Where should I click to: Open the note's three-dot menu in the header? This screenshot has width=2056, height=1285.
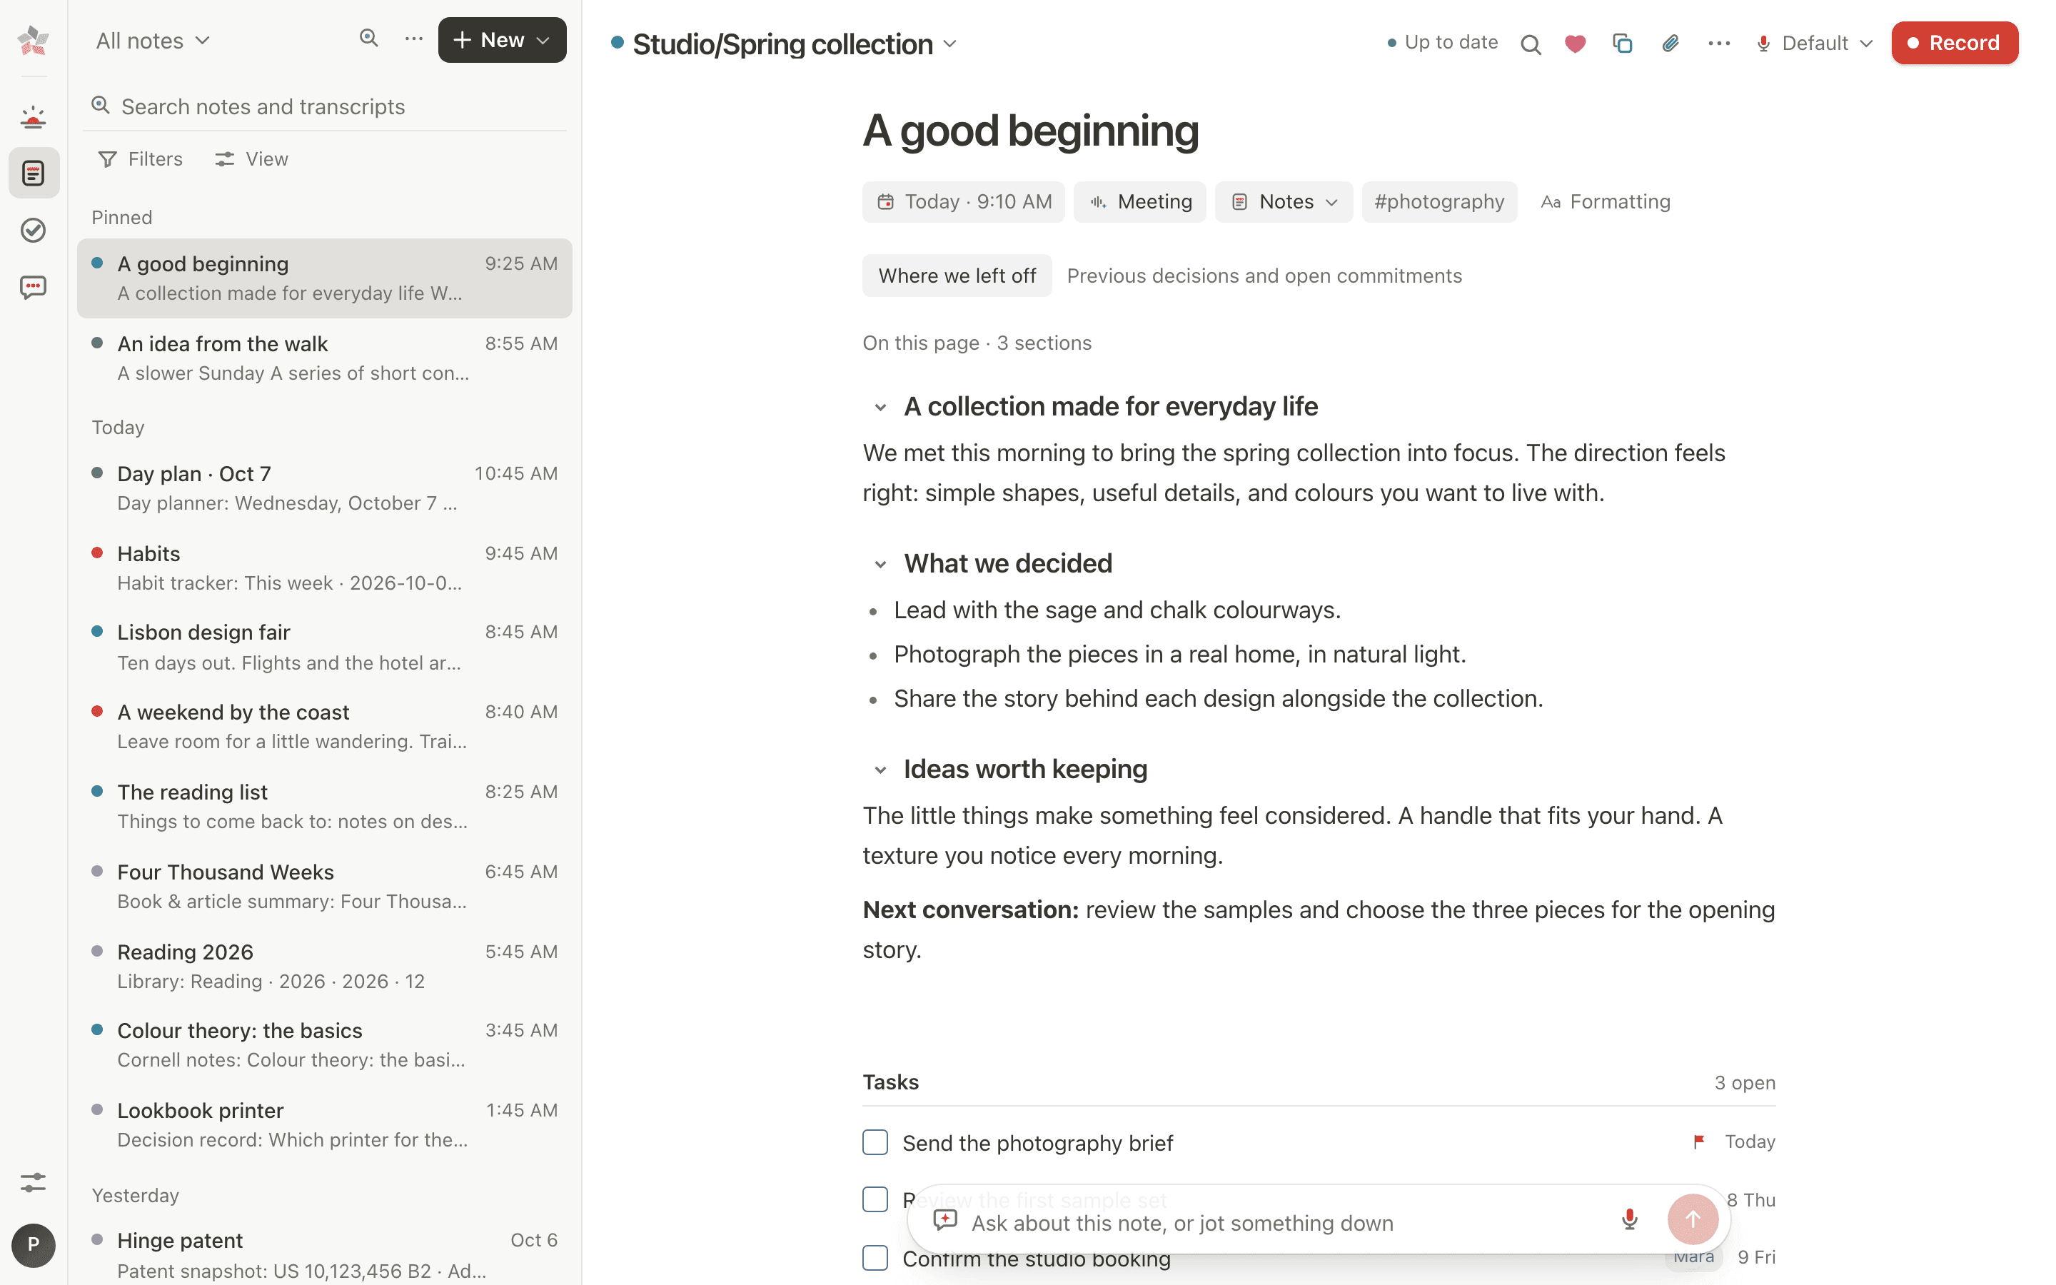tap(1719, 44)
